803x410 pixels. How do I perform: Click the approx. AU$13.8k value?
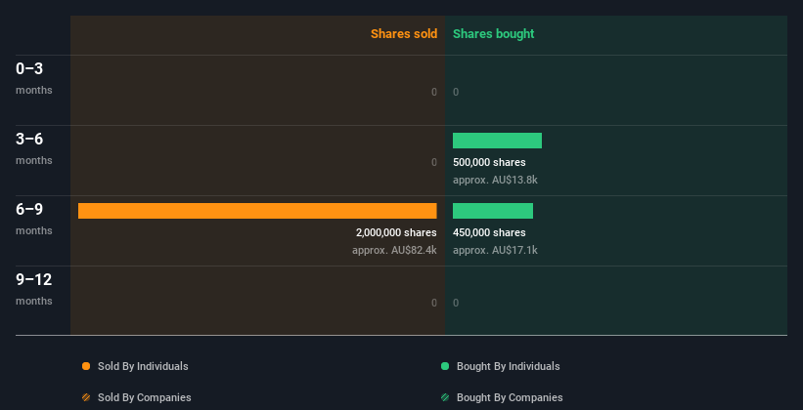495,180
